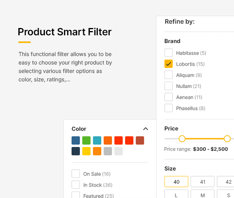Toggle the In Stock checkbox
This screenshot has height=198, width=234.
pos(76,185)
